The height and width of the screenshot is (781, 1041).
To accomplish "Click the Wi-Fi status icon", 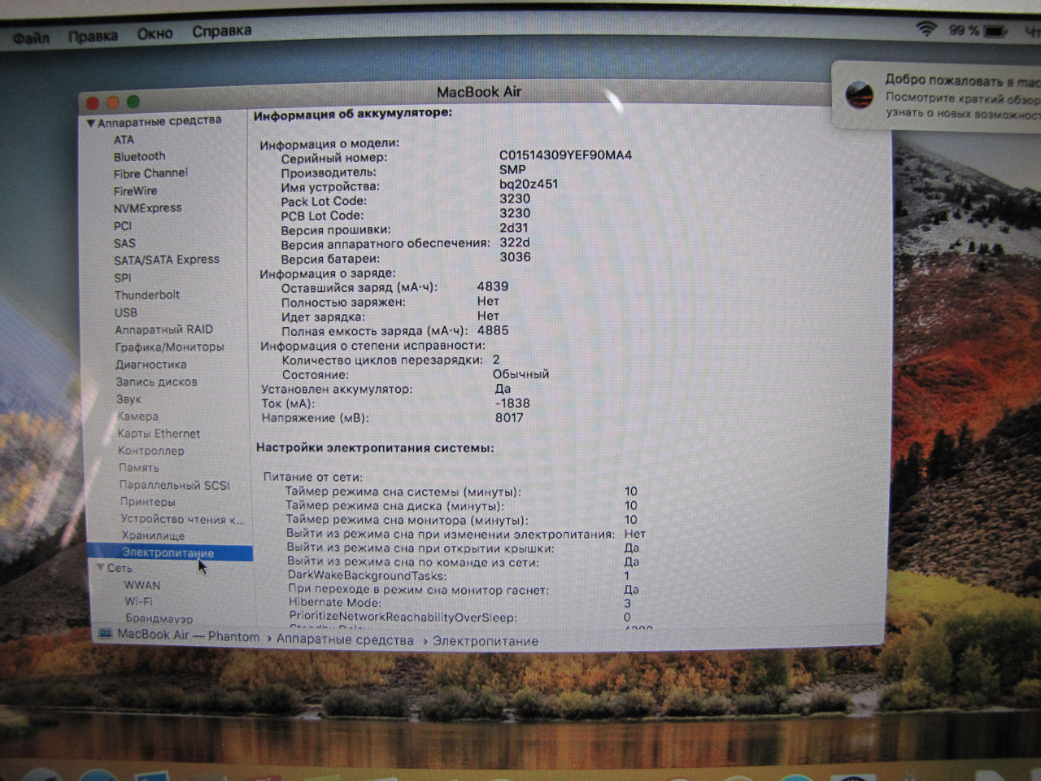I will pos(926,29).
